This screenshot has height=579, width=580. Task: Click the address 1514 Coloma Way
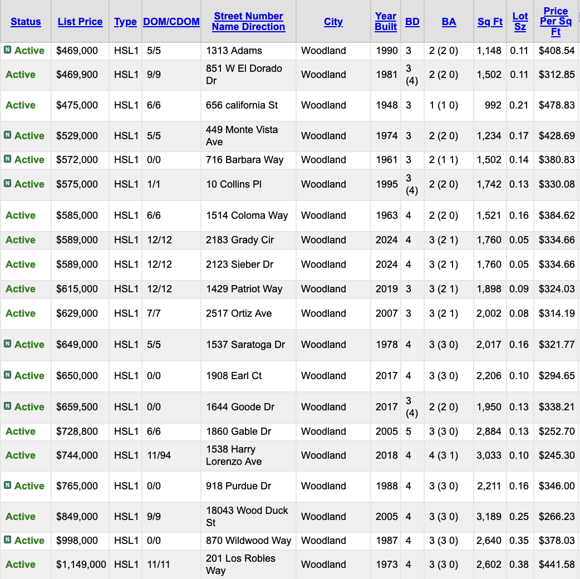coord(247,215)
